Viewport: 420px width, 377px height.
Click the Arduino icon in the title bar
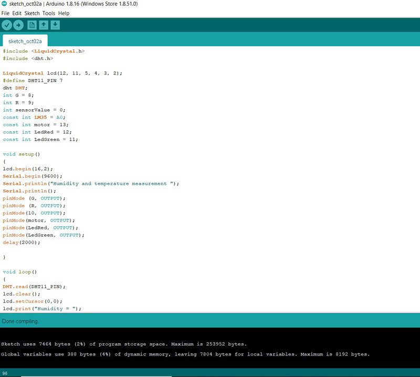pos(4,4)
